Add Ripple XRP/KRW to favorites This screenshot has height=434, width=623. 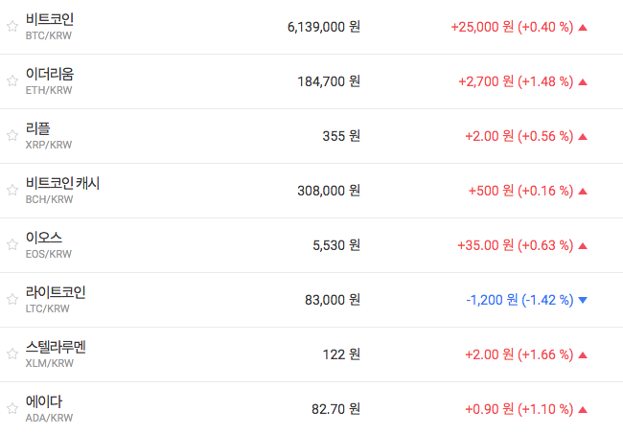12,136
